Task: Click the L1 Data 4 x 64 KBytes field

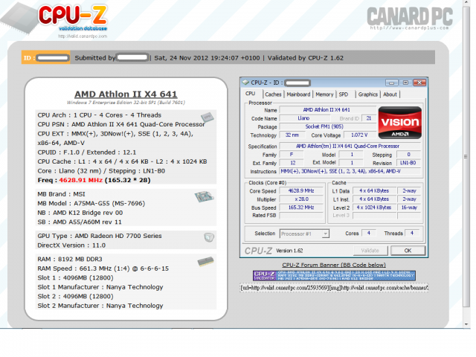Action: click(x=374, y=190)
